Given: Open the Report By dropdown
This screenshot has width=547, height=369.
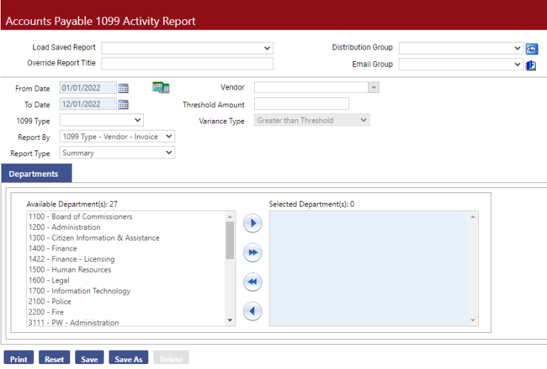Looking at the screenshot, I should point(117,136).
